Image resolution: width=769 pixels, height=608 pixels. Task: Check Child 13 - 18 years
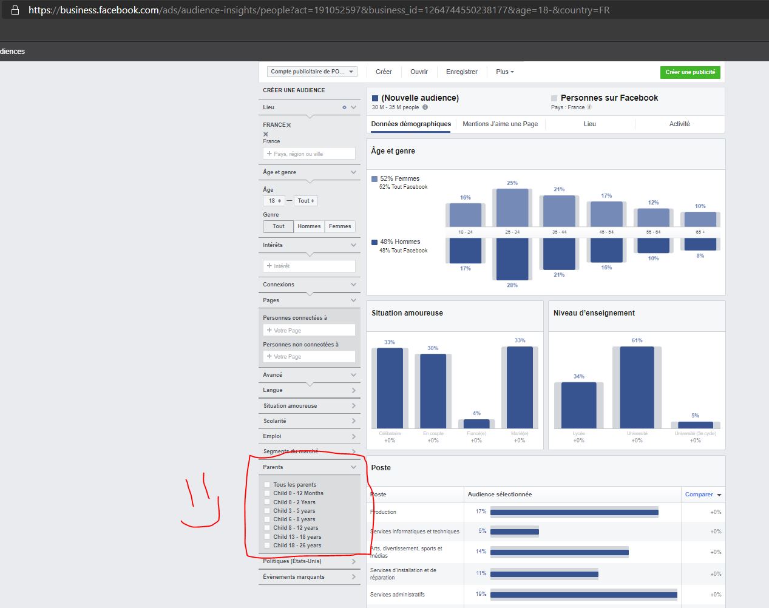(267, 537)
